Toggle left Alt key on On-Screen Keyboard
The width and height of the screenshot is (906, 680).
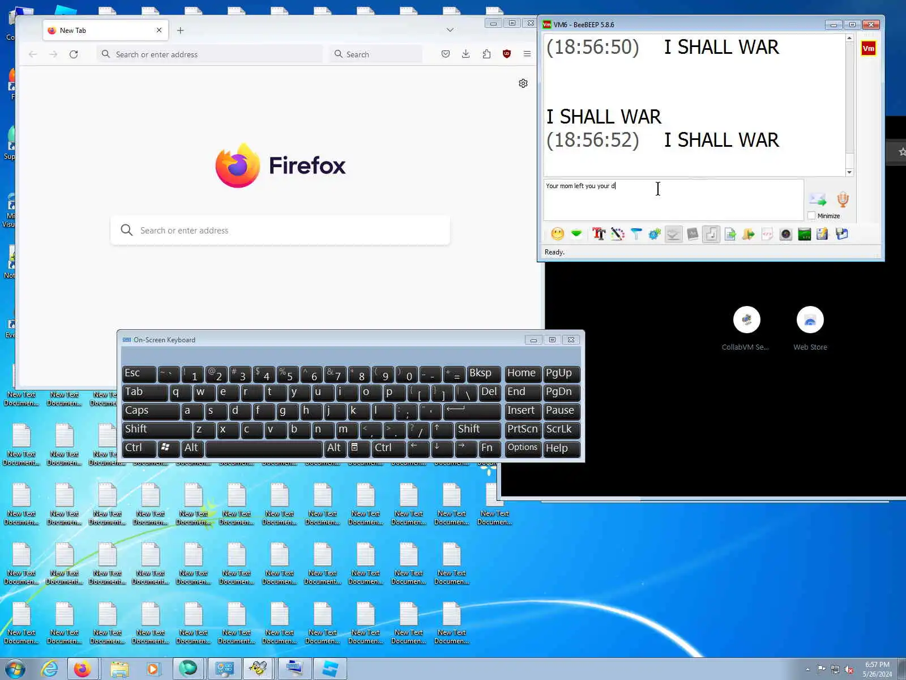coord(192,448)
